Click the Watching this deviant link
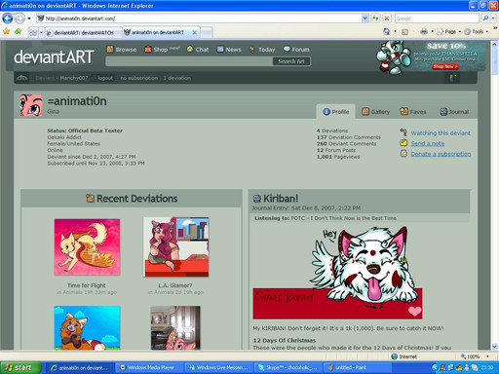The width and height of the screenshot is (499, 374). 441,133
